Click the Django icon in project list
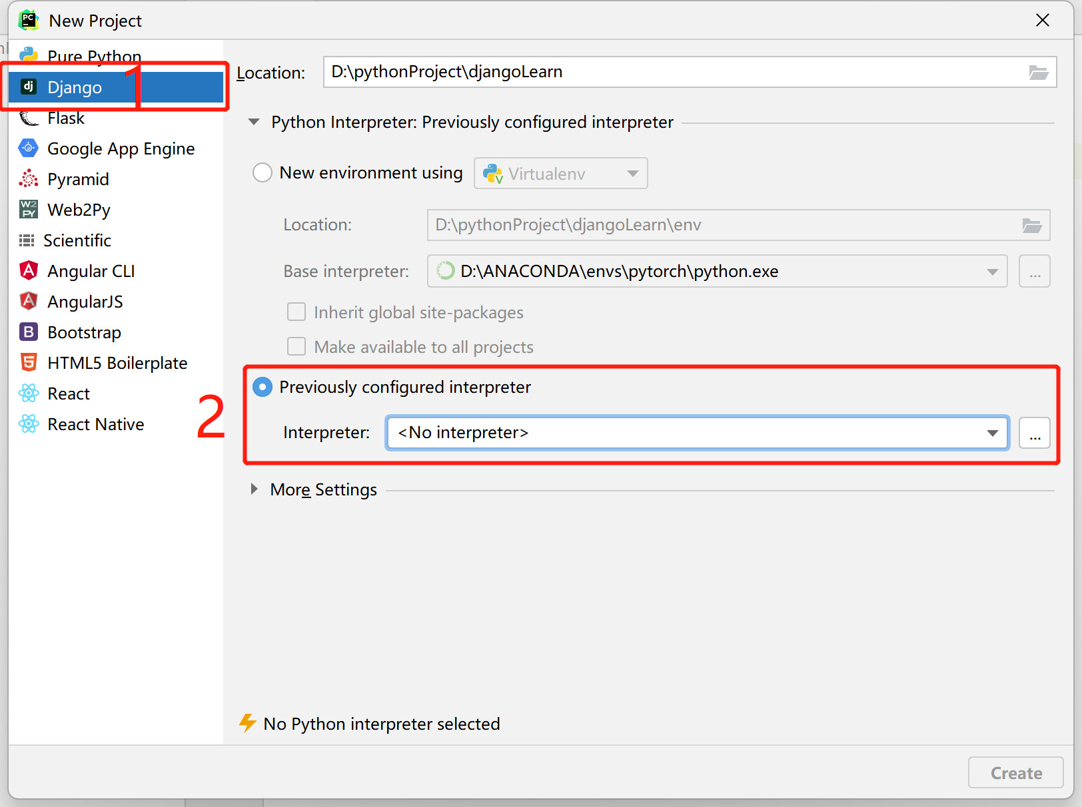The height and width of the screenshot is (807, 1082). coord(29,87)
